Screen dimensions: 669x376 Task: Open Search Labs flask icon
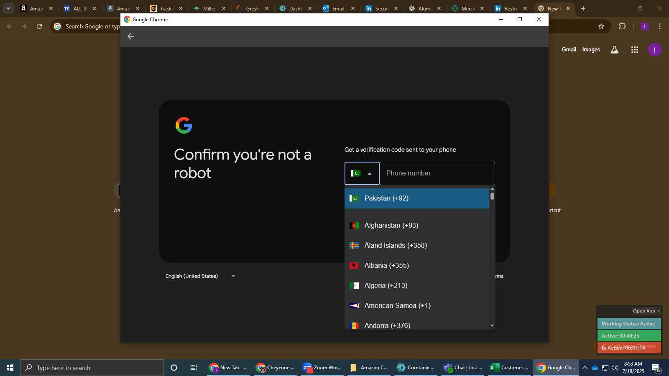pyautogui.click(x=615, y=50)
